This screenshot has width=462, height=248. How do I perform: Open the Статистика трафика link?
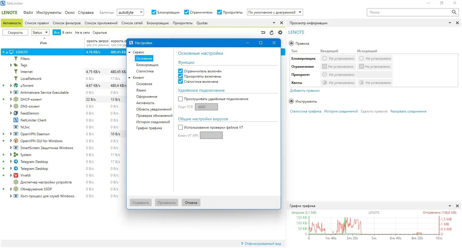point(305,111)
